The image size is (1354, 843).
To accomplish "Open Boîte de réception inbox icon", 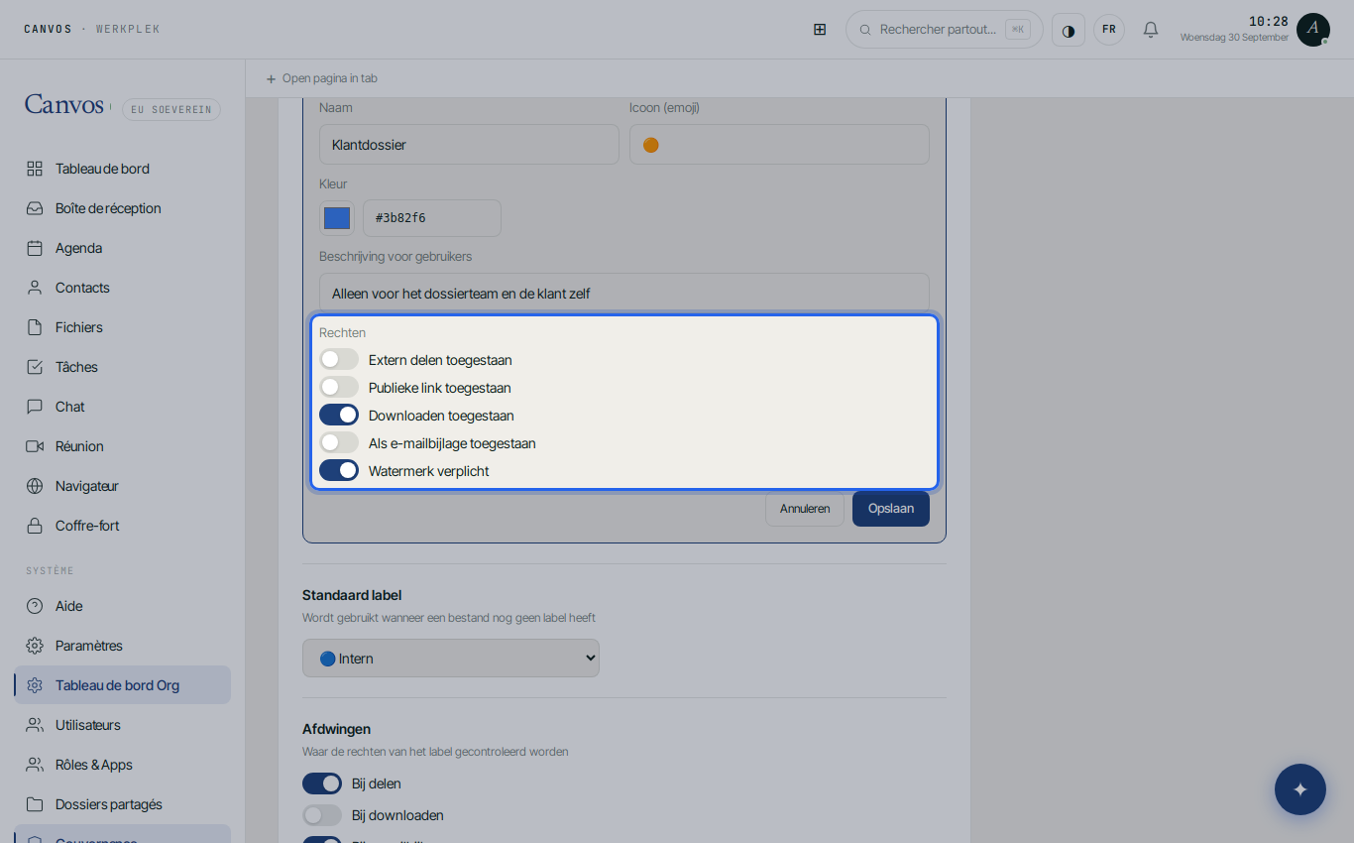I will [x=35, y=208].
